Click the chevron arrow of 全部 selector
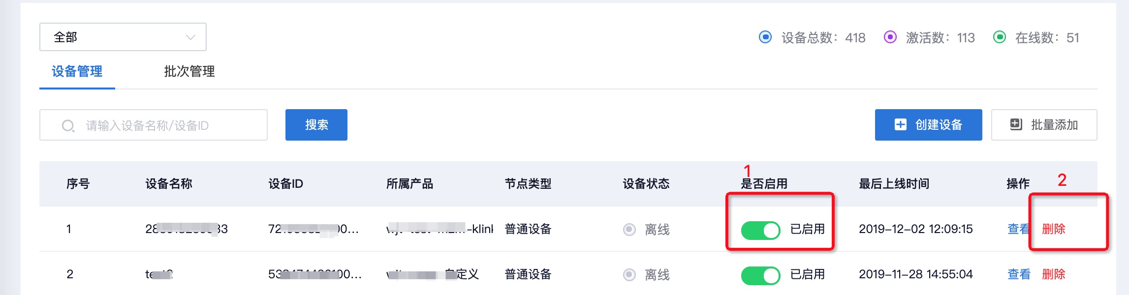Image resolution: width=1129 pixels, height=295 pixels. 190,37
